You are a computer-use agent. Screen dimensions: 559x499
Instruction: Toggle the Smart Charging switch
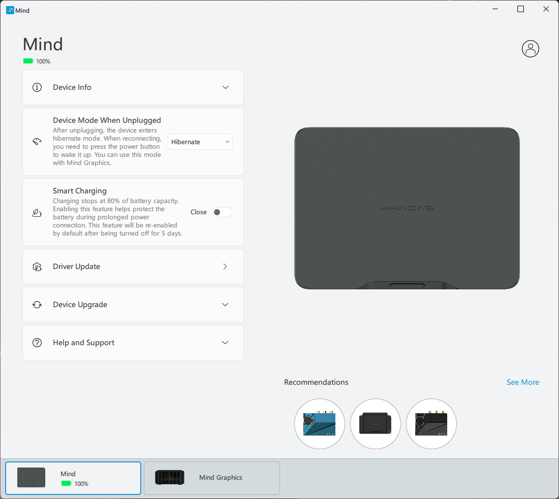coord(222,212)
